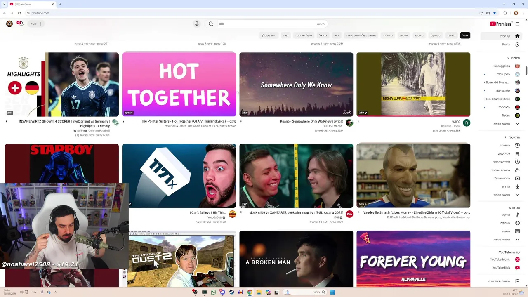Open the Forever Young Alphaville thumbnail
This screenshot has width=528, height=297.
coord(413,259)
